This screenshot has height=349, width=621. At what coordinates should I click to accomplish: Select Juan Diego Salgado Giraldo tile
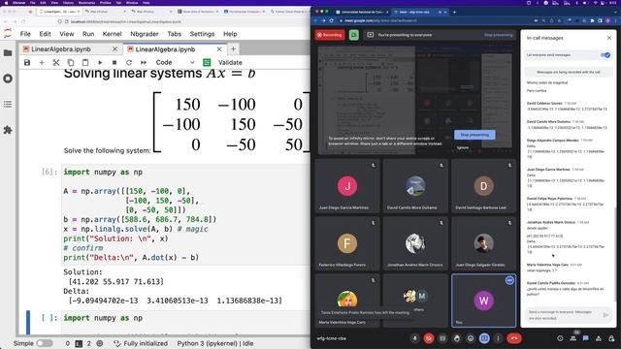click(483, 243)
